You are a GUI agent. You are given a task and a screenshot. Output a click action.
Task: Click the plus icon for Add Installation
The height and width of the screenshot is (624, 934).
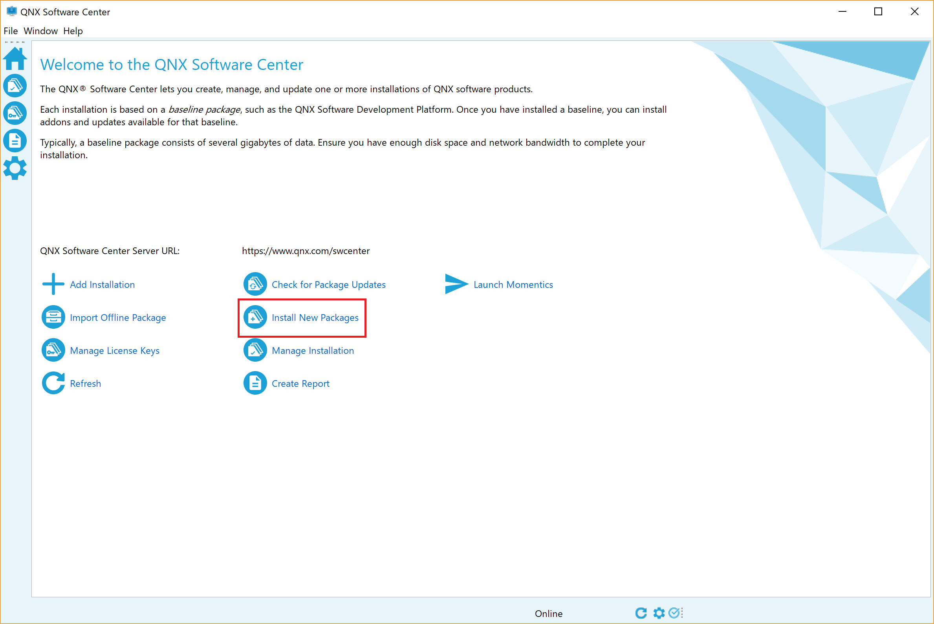53,284
